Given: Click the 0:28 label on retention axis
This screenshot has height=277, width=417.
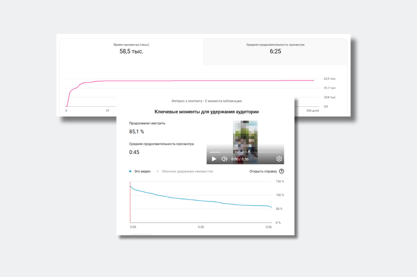Looking at the screenshot, I should [201, 227].
